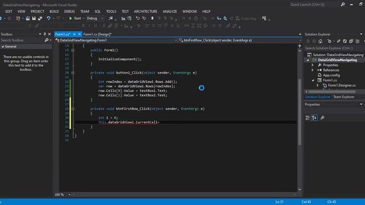Click the Find in Files icon
The height and width of the screenshot is (205, 365).
(x=111, y=18)
